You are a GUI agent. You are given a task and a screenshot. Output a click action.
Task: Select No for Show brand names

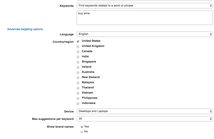point(82,132)
